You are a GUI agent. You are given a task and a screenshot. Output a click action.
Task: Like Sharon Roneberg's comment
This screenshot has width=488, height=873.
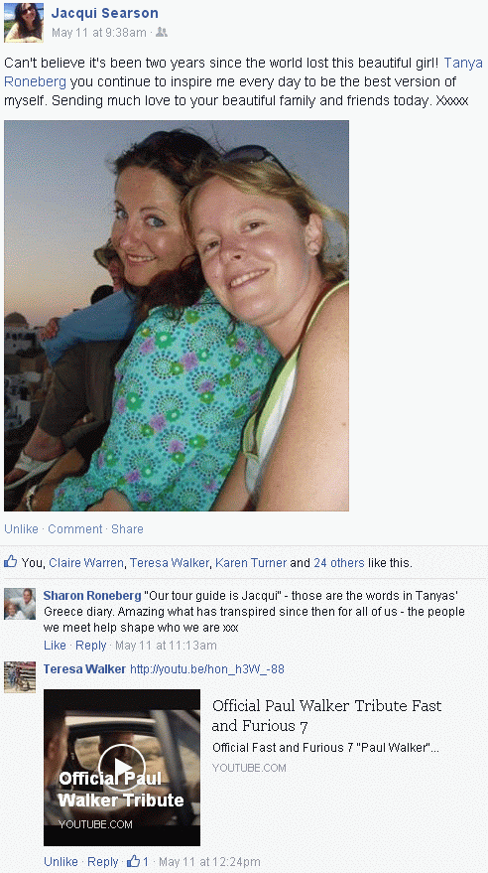click(55, 646)
